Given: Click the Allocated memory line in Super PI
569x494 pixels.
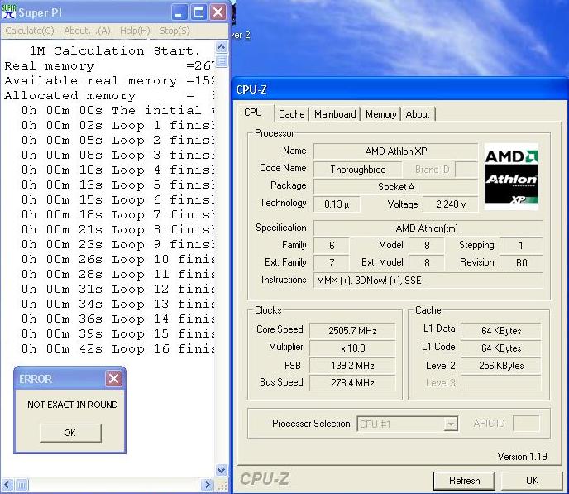Looking at the screenshot, I should tap(109, 95).
